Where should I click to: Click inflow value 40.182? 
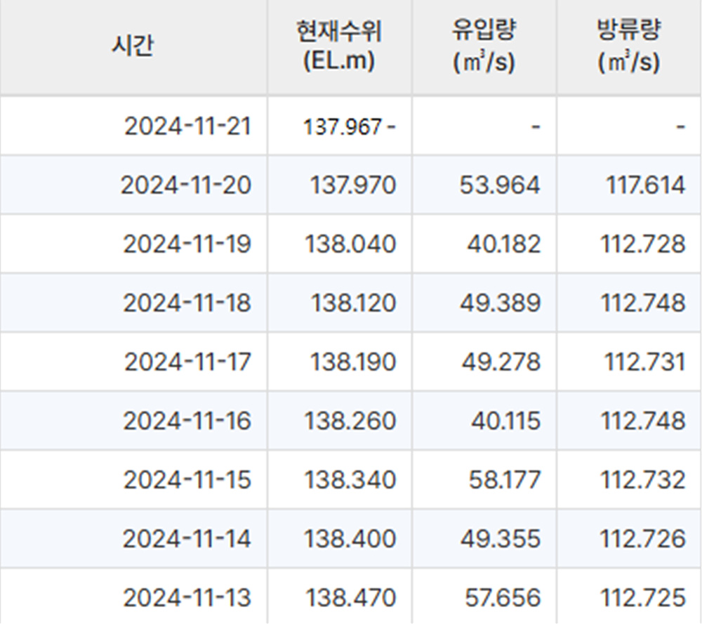click(x=504, y=244)
